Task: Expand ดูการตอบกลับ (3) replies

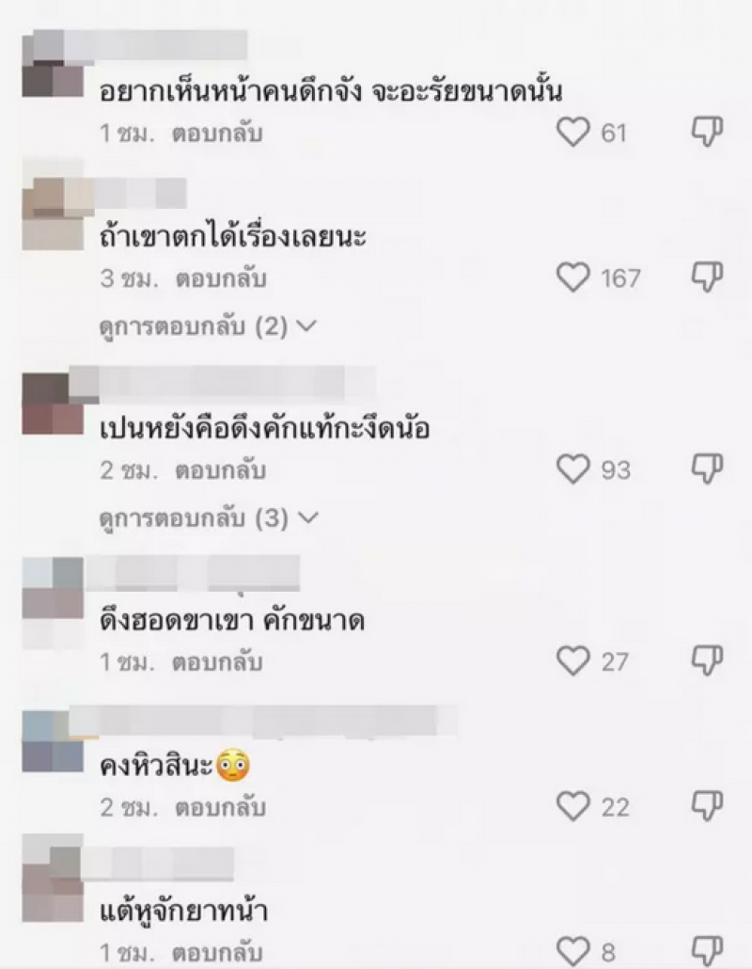Action: tap(209, 517)
